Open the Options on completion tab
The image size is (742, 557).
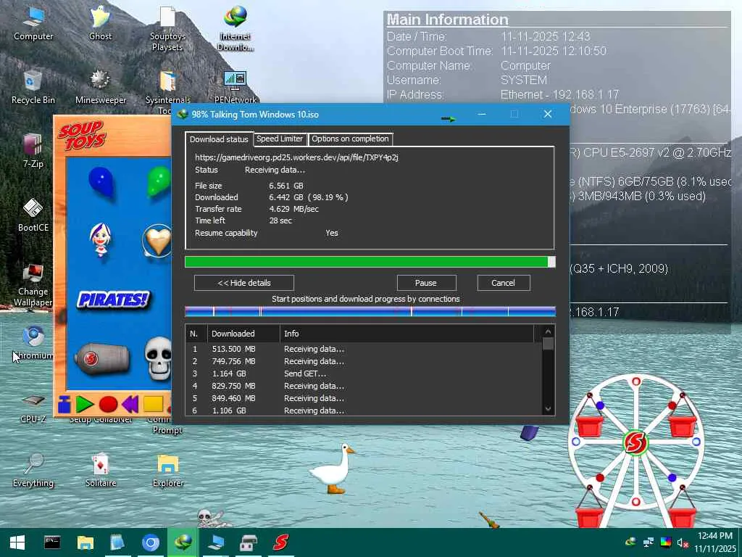click(350, 139)
